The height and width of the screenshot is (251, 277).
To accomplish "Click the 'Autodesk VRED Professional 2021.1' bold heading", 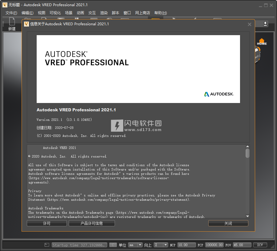I will tap(76, 110).
